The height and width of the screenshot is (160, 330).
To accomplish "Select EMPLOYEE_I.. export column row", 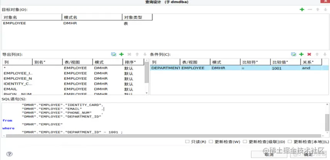I will click(x=73, y=73).
